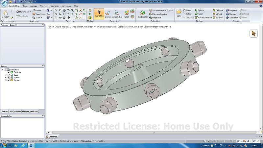
Task: Select the Ziehen (Pull) tool
Action: pyautogui.click(x=108, y=14)
